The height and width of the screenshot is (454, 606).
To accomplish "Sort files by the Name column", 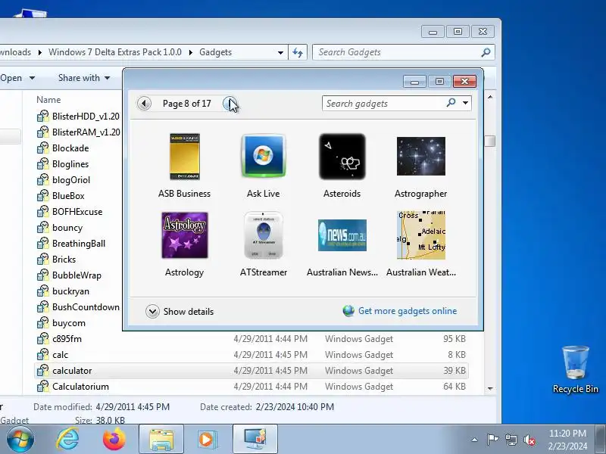I will point(48,100).
